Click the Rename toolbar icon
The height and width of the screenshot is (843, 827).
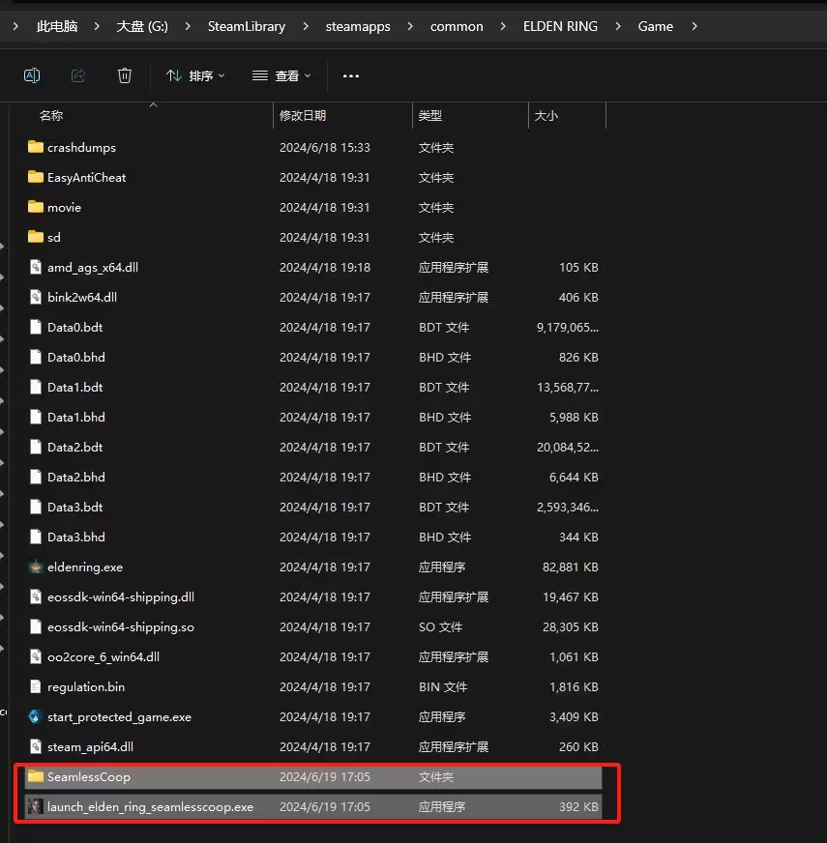[32, 75]
